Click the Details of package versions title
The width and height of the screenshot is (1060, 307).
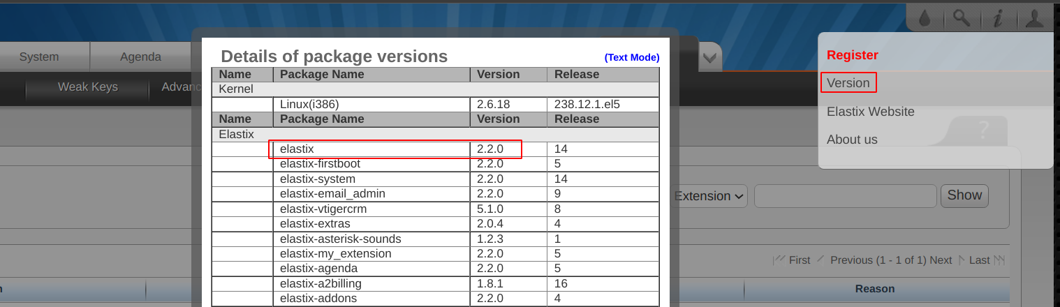[x=334, y=57]
